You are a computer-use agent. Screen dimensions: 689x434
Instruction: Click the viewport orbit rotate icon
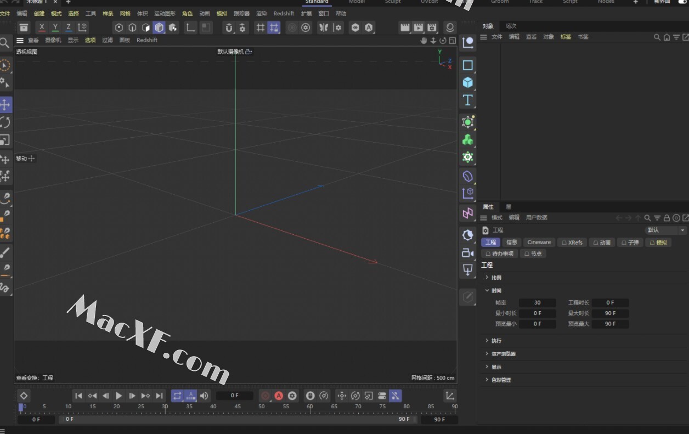point(443,41)
